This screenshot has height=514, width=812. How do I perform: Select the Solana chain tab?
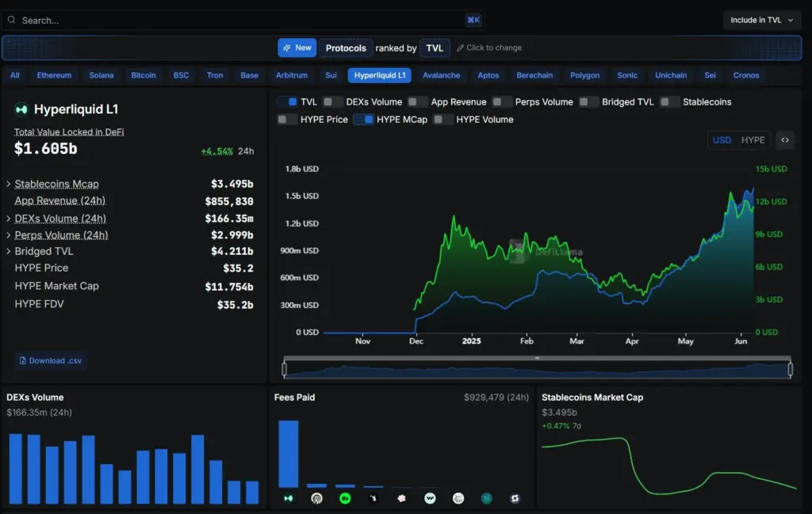click(101, 75)
